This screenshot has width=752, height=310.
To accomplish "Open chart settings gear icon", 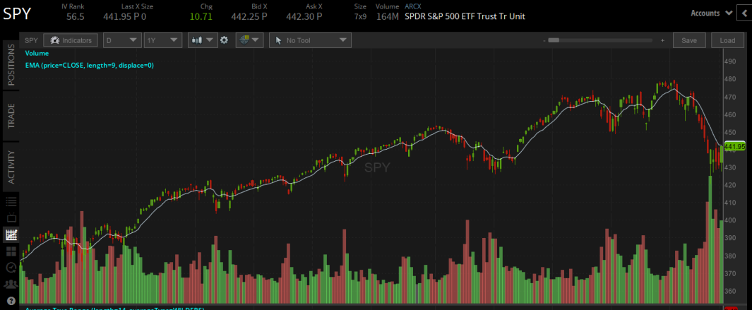I will [224, 40].
